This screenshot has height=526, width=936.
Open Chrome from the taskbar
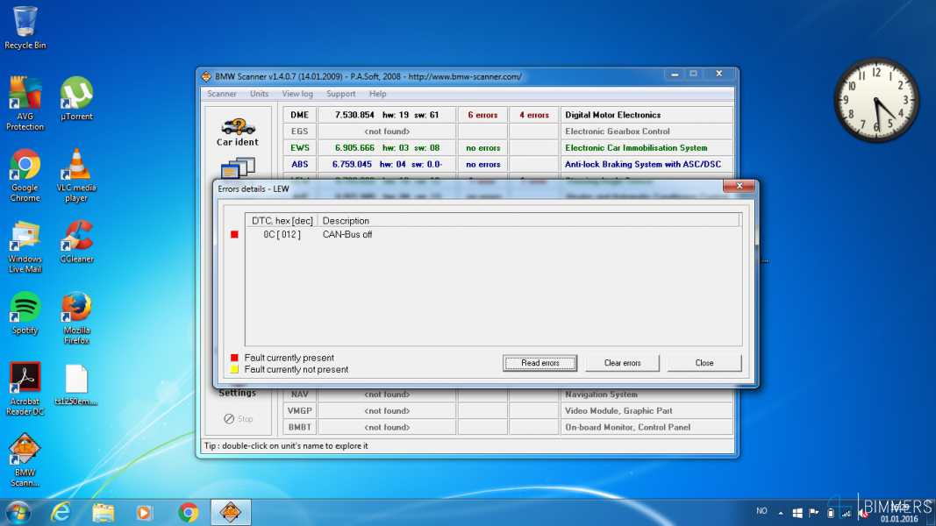188,512
